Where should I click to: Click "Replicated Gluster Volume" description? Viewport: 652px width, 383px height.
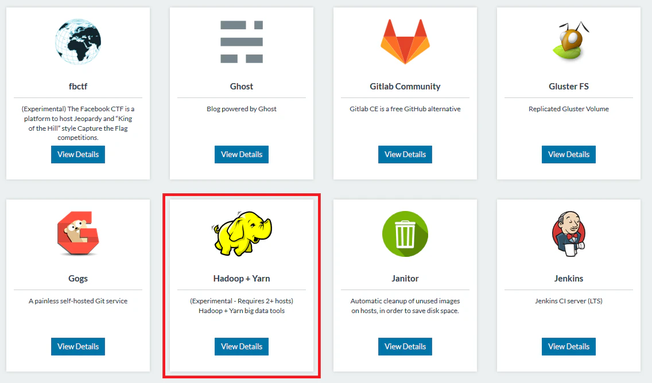569,109
